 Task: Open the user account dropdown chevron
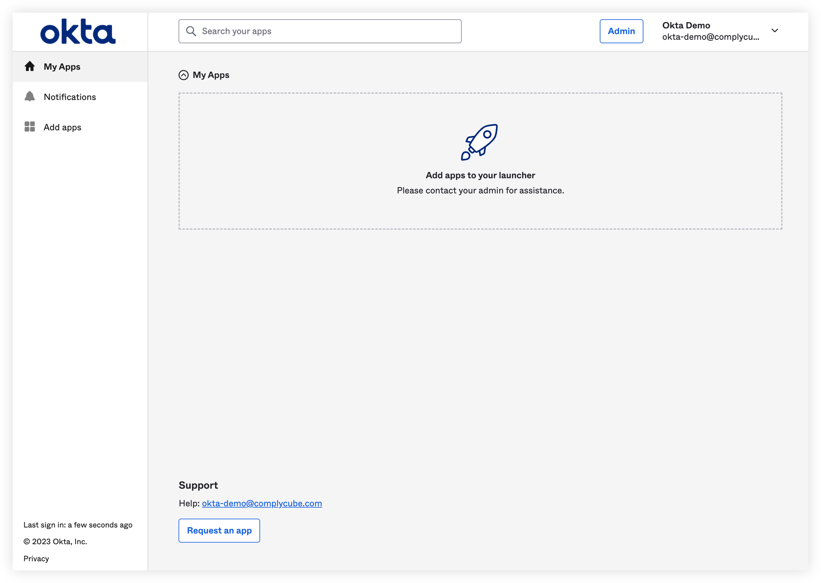click(x=775, y=31)
